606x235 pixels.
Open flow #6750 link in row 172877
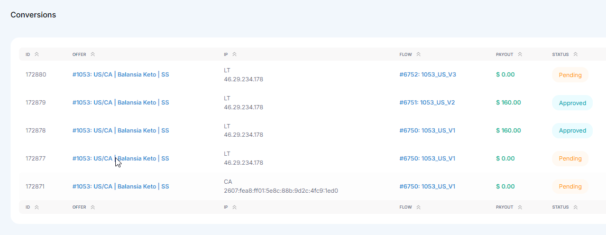click(427, 158)
